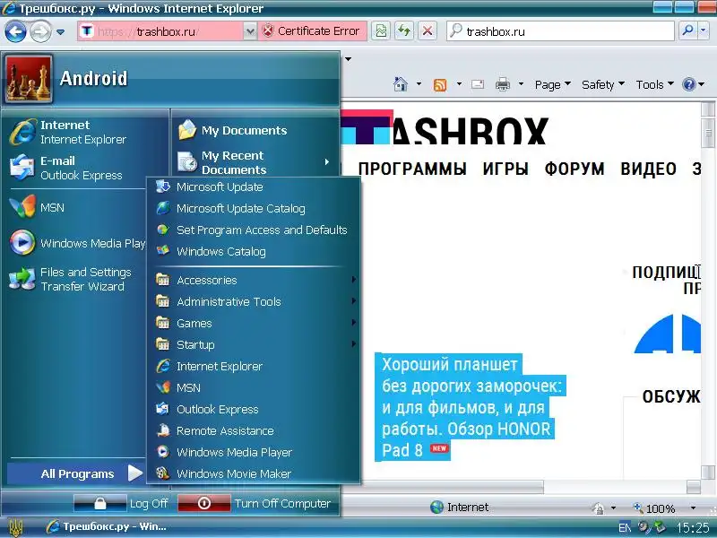
Task: Click the Compatibility View broken-page icon
Action: click(380, 31)
